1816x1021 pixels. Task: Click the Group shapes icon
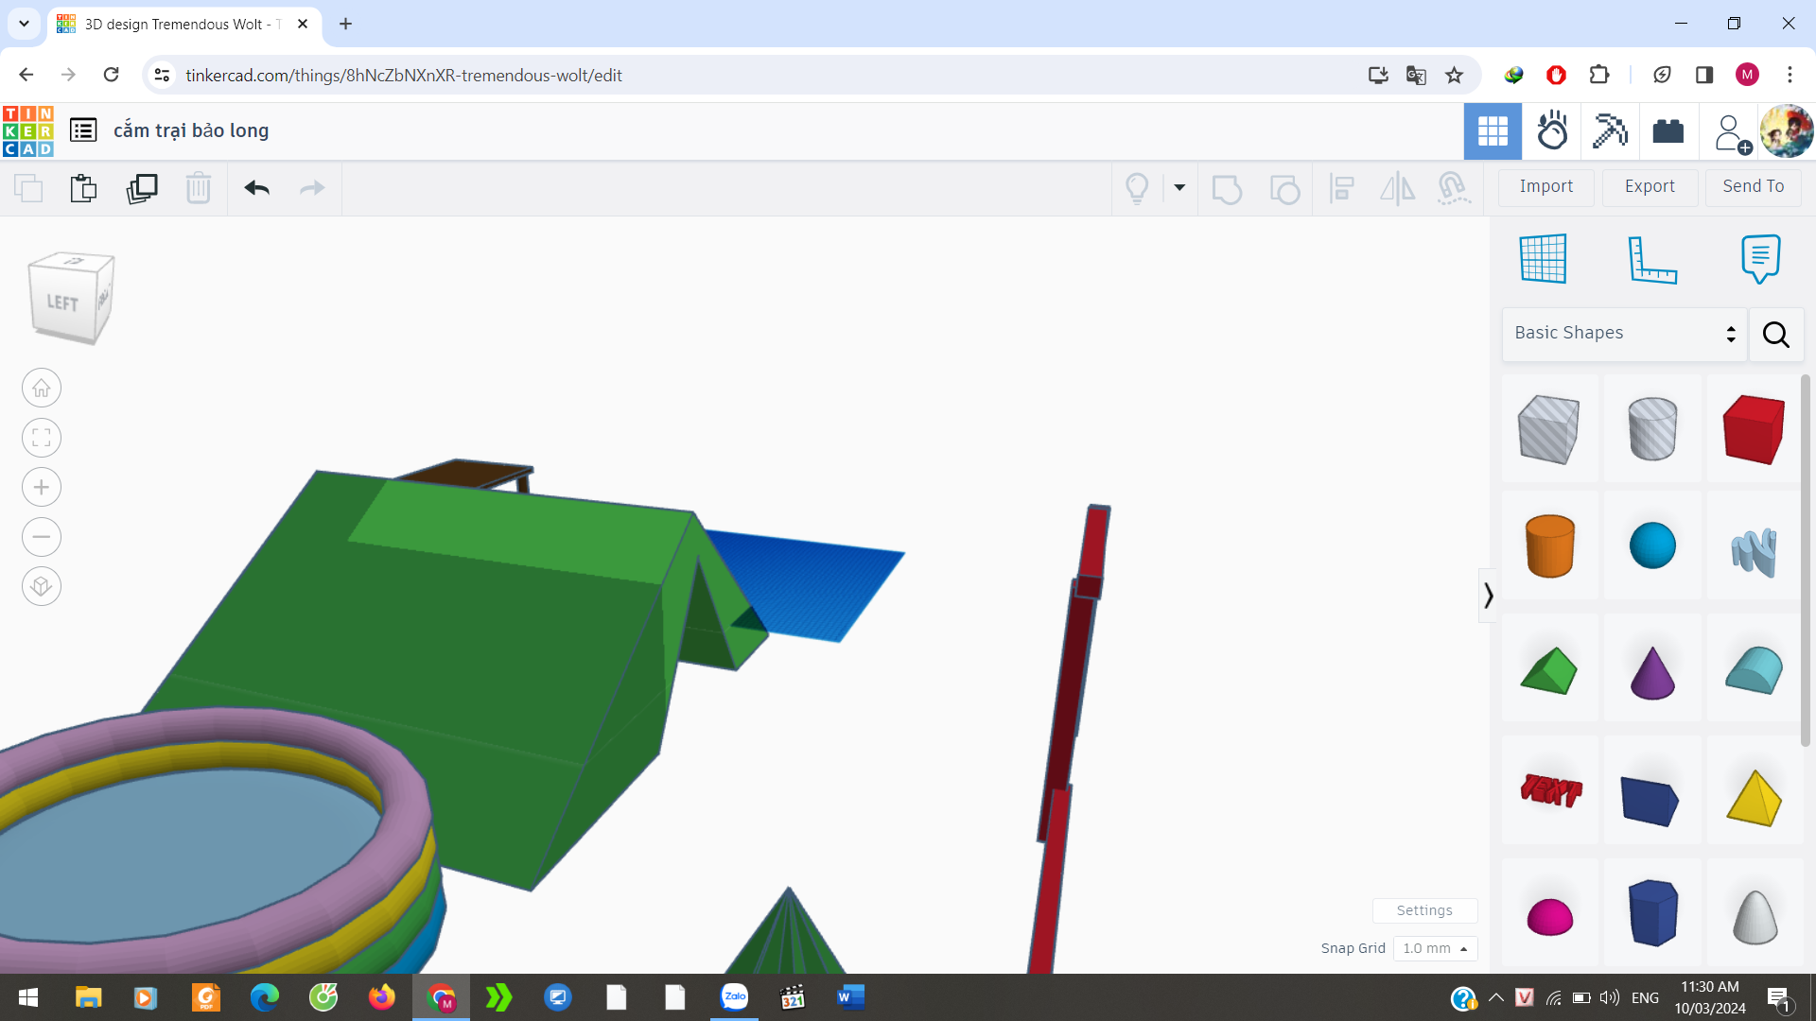(x=1227, y=188)
